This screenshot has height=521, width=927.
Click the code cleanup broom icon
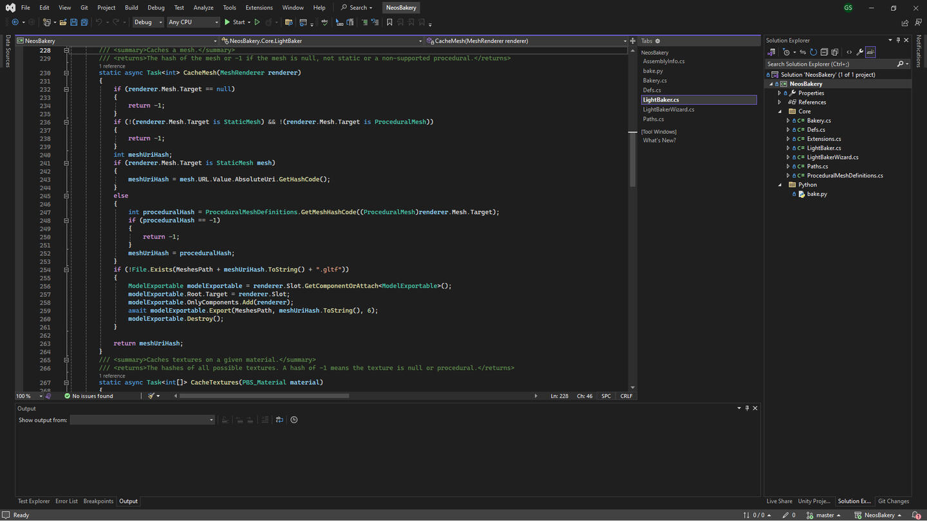(151, 396)
